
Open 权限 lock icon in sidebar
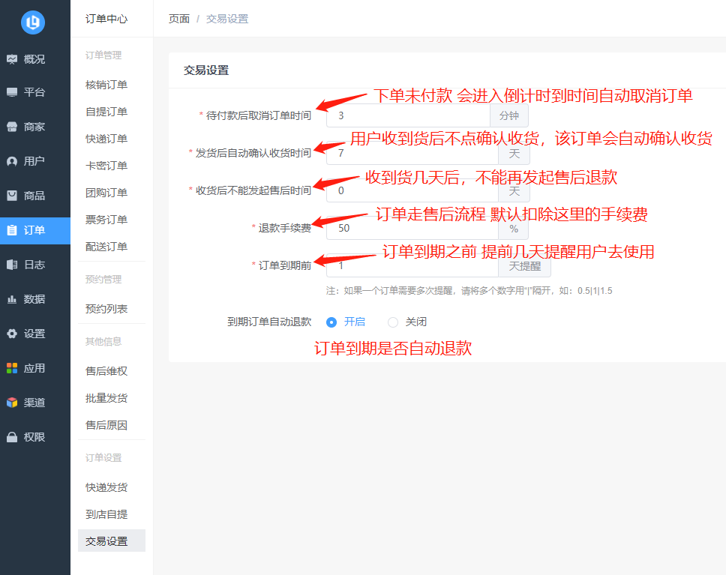[12, 437]
